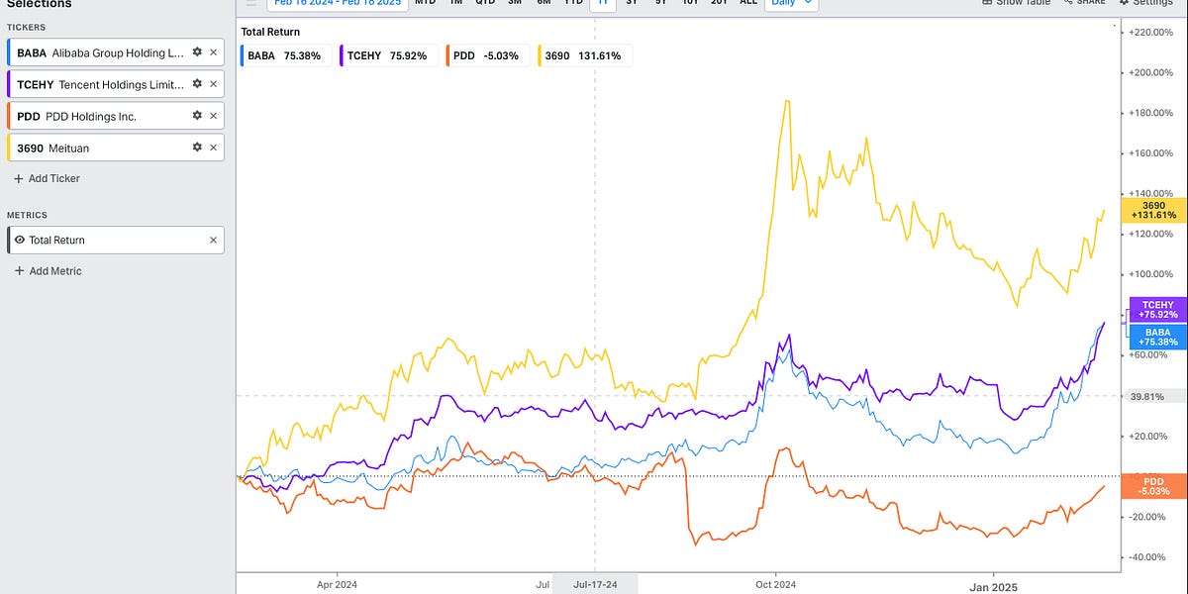Remove the Total Return metric
Screen dimensions: 1188x594
coord(214,239)
